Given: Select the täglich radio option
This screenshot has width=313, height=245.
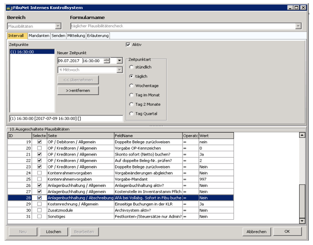Looking at the screenshot, I should pyautogui.click(x=131, y=76).
